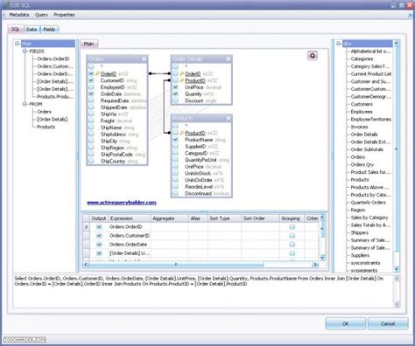Collapse the Main tree node
Screen dimensions: 415x346
pos(18,44)
